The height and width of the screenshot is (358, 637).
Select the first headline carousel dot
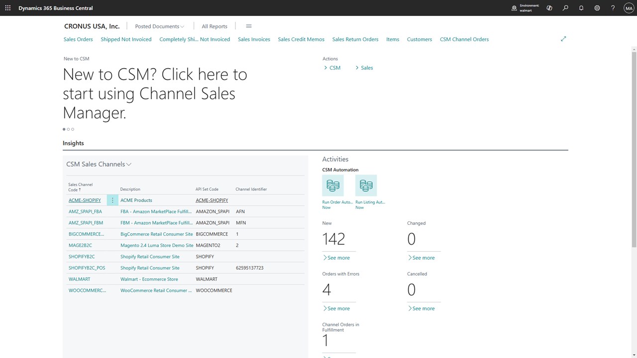coord(64,129)
